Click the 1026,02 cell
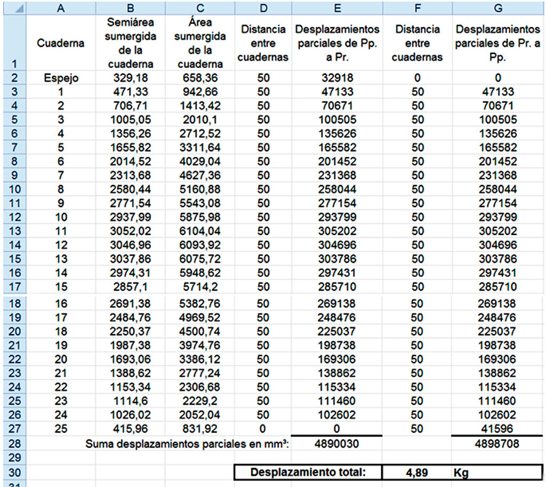Screen dimensions: 546x487 point(130,415)
